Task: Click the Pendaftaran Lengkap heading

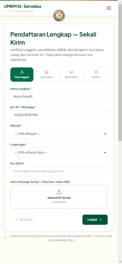Action: 53,38
